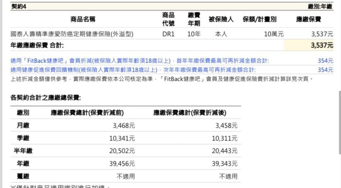Click the 上述折減金額僅供參考 note text
Viewport: 341px width, 188px height.
[x=162, y=79]
